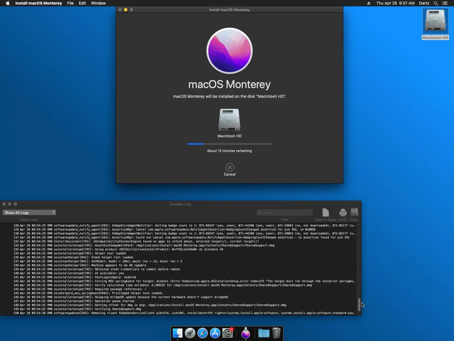Open Safari from the Dock
Image resolution: width=454 pixels, height=341 pixels.
pyautogui.click(x=203, y=333)
